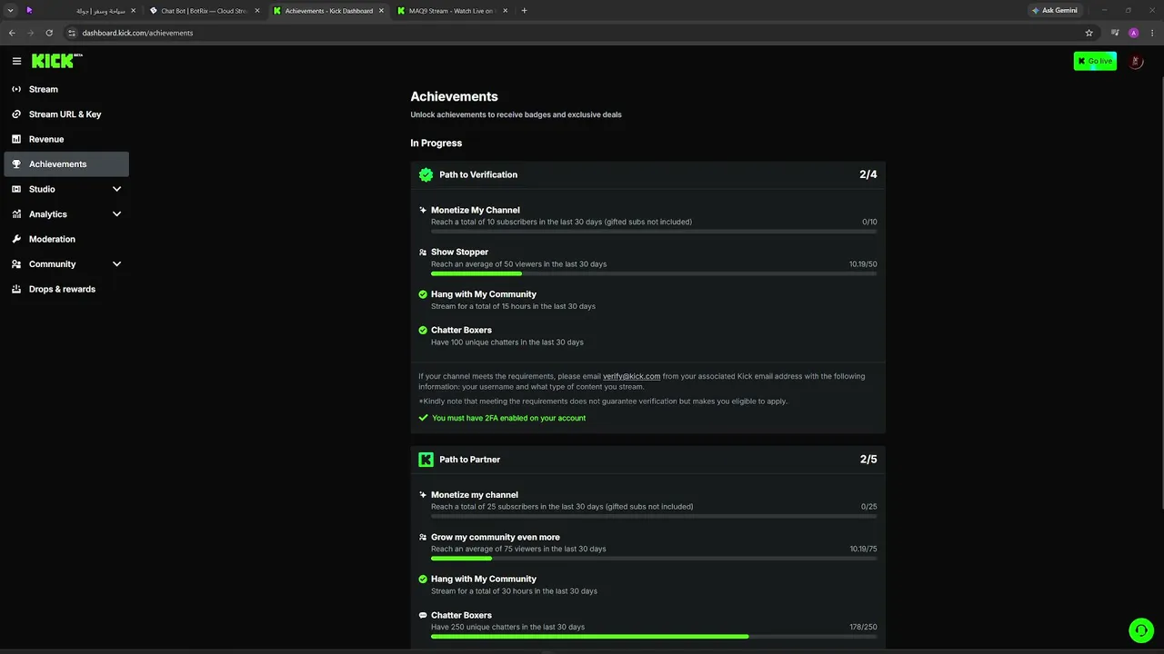The width and height of the screenshot is (1164, 654).
Task: Open the profile avatar menu
Action: [x=1136, y=61]
